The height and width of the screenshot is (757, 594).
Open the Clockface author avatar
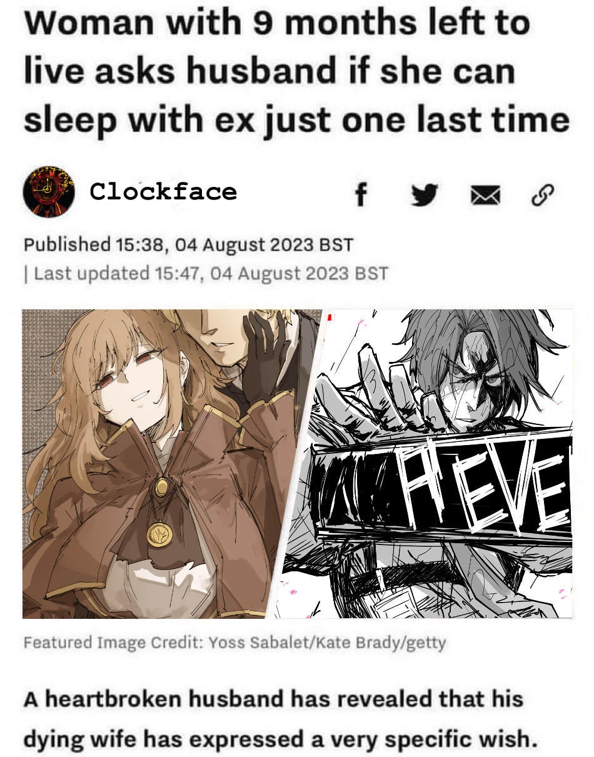[x=49, y=191]
